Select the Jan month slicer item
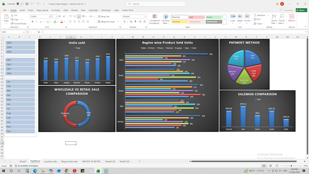The height and width of the screenshot is (174, 309). (x=20, y=82)
